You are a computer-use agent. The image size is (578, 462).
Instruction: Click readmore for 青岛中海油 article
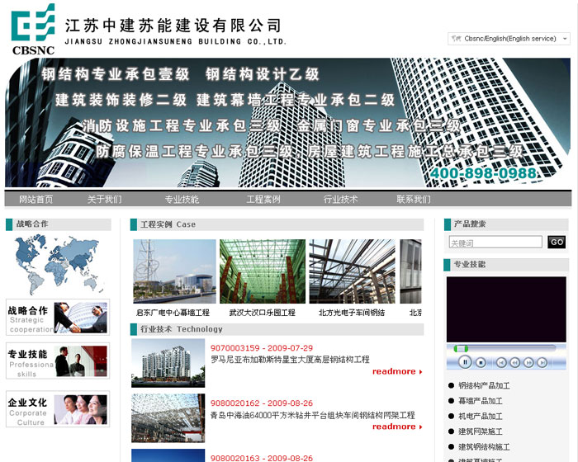pos(397,427)
